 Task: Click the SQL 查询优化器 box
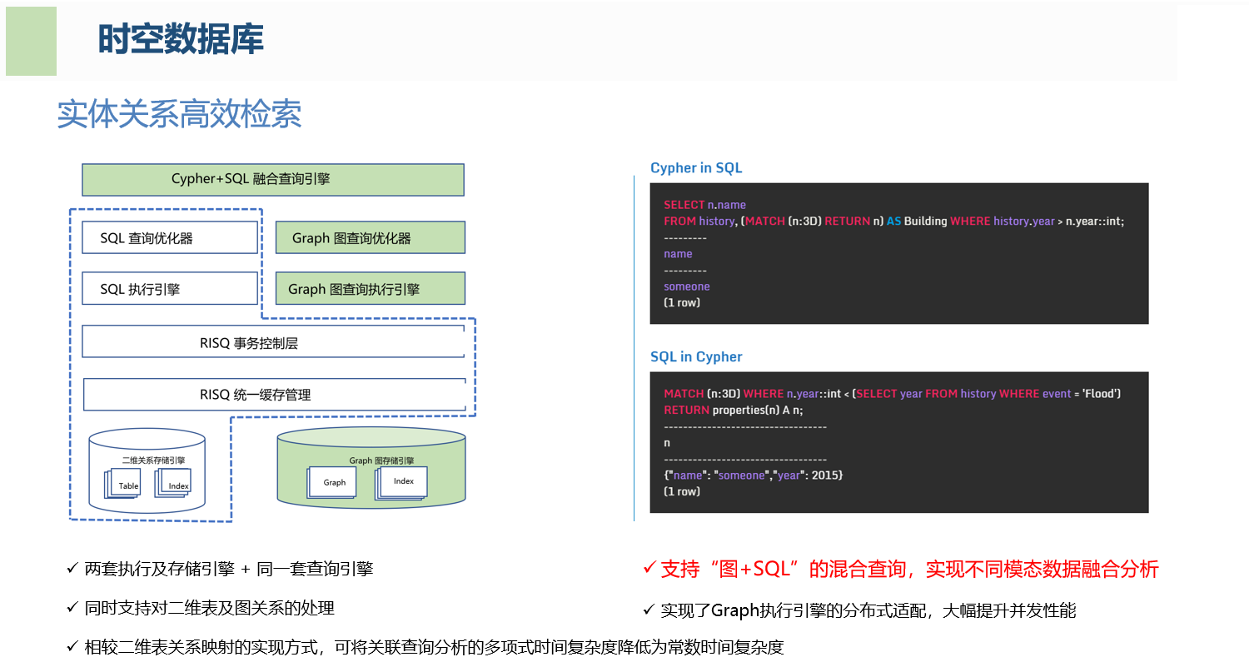point(170,238)
